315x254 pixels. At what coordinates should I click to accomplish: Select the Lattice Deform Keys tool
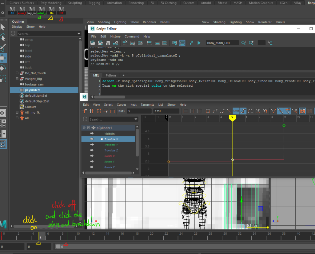(x=99, y=111)
